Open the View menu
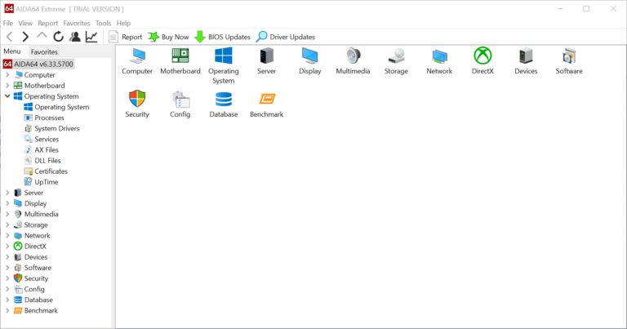Screen dimensions: 627x329 click(x=25, y=23)
